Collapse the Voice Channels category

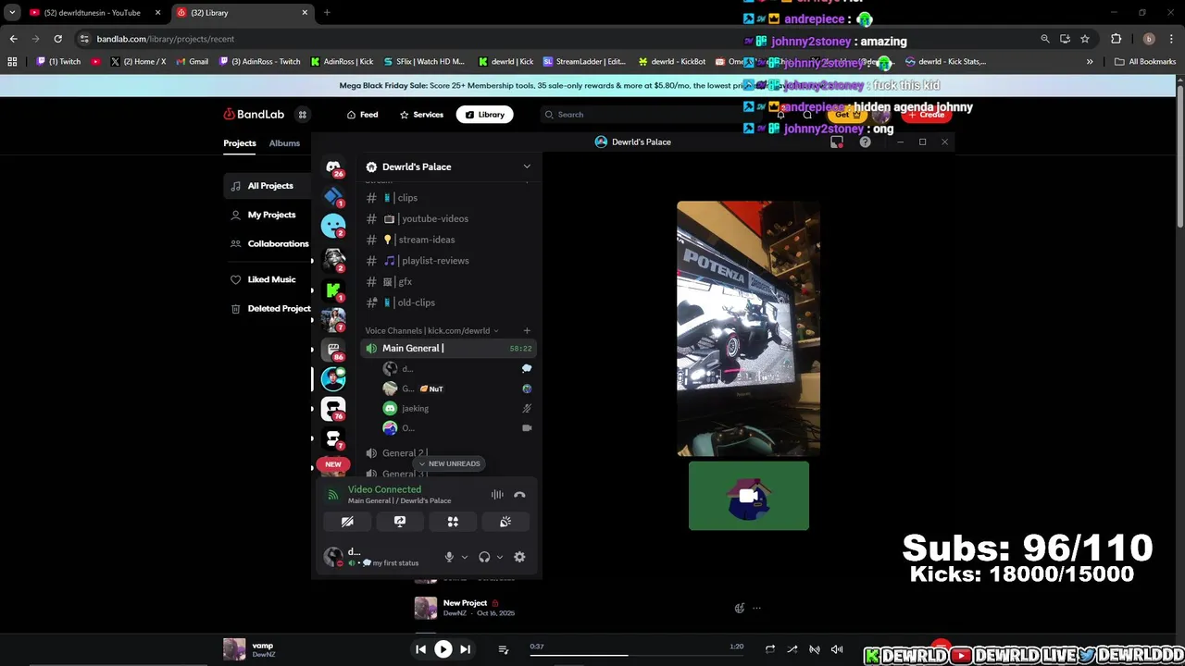431,330
